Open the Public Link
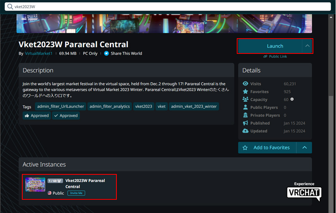This screenshot has width=336, height=213. [x=278, y=57]
